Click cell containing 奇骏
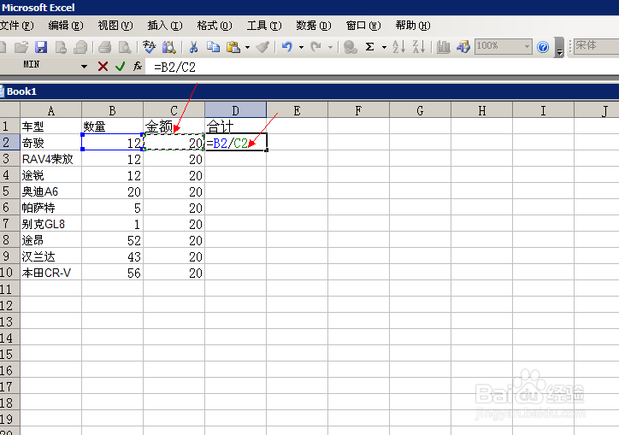 click(x=51, y=143)
